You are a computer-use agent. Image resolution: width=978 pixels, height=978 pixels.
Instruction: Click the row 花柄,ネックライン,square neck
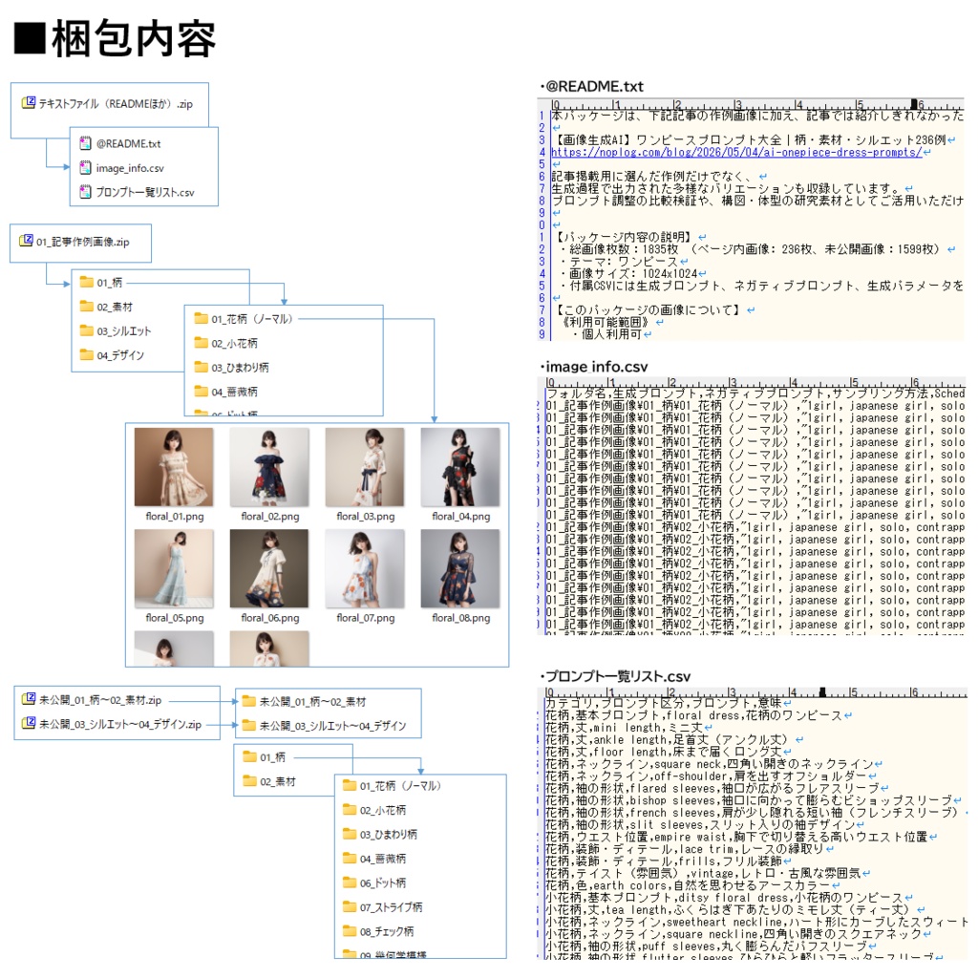713,764
